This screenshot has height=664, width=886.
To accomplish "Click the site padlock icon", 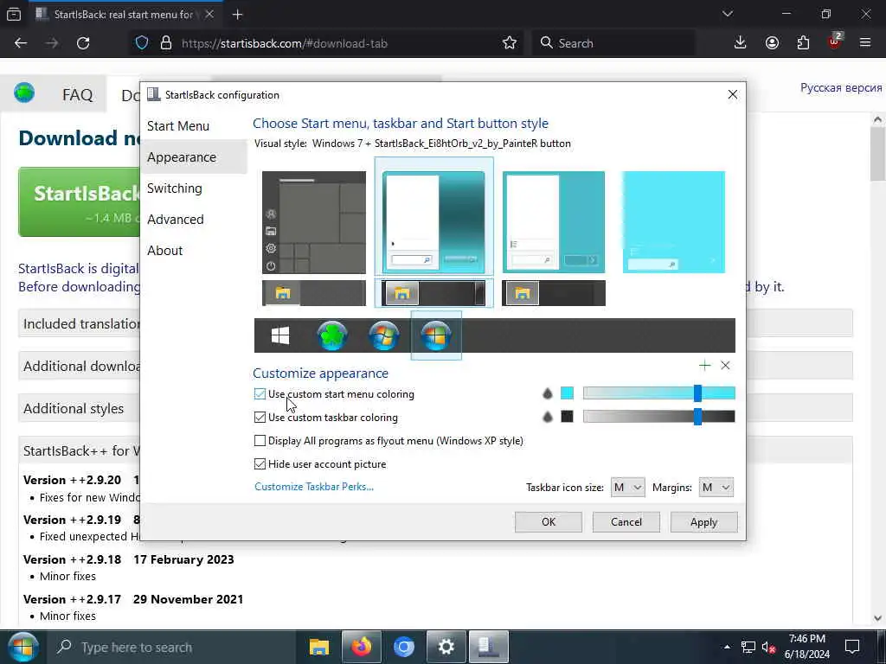I will coord(165,43).
